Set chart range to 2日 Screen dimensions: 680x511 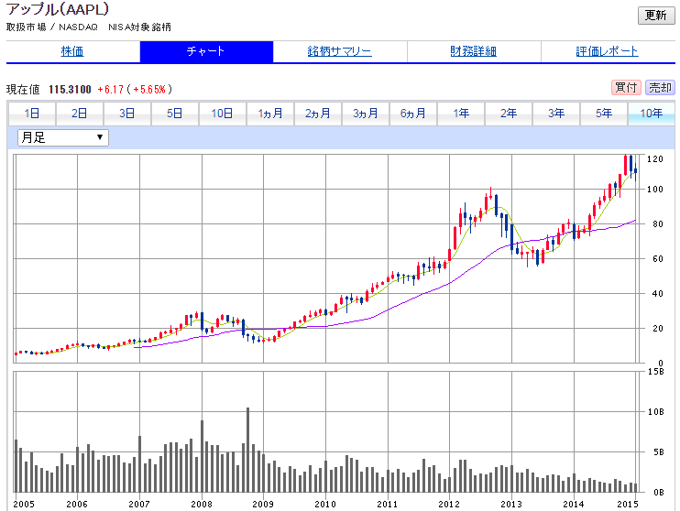pos(80,114)
